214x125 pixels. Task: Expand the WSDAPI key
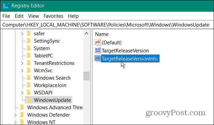(22, 93)
